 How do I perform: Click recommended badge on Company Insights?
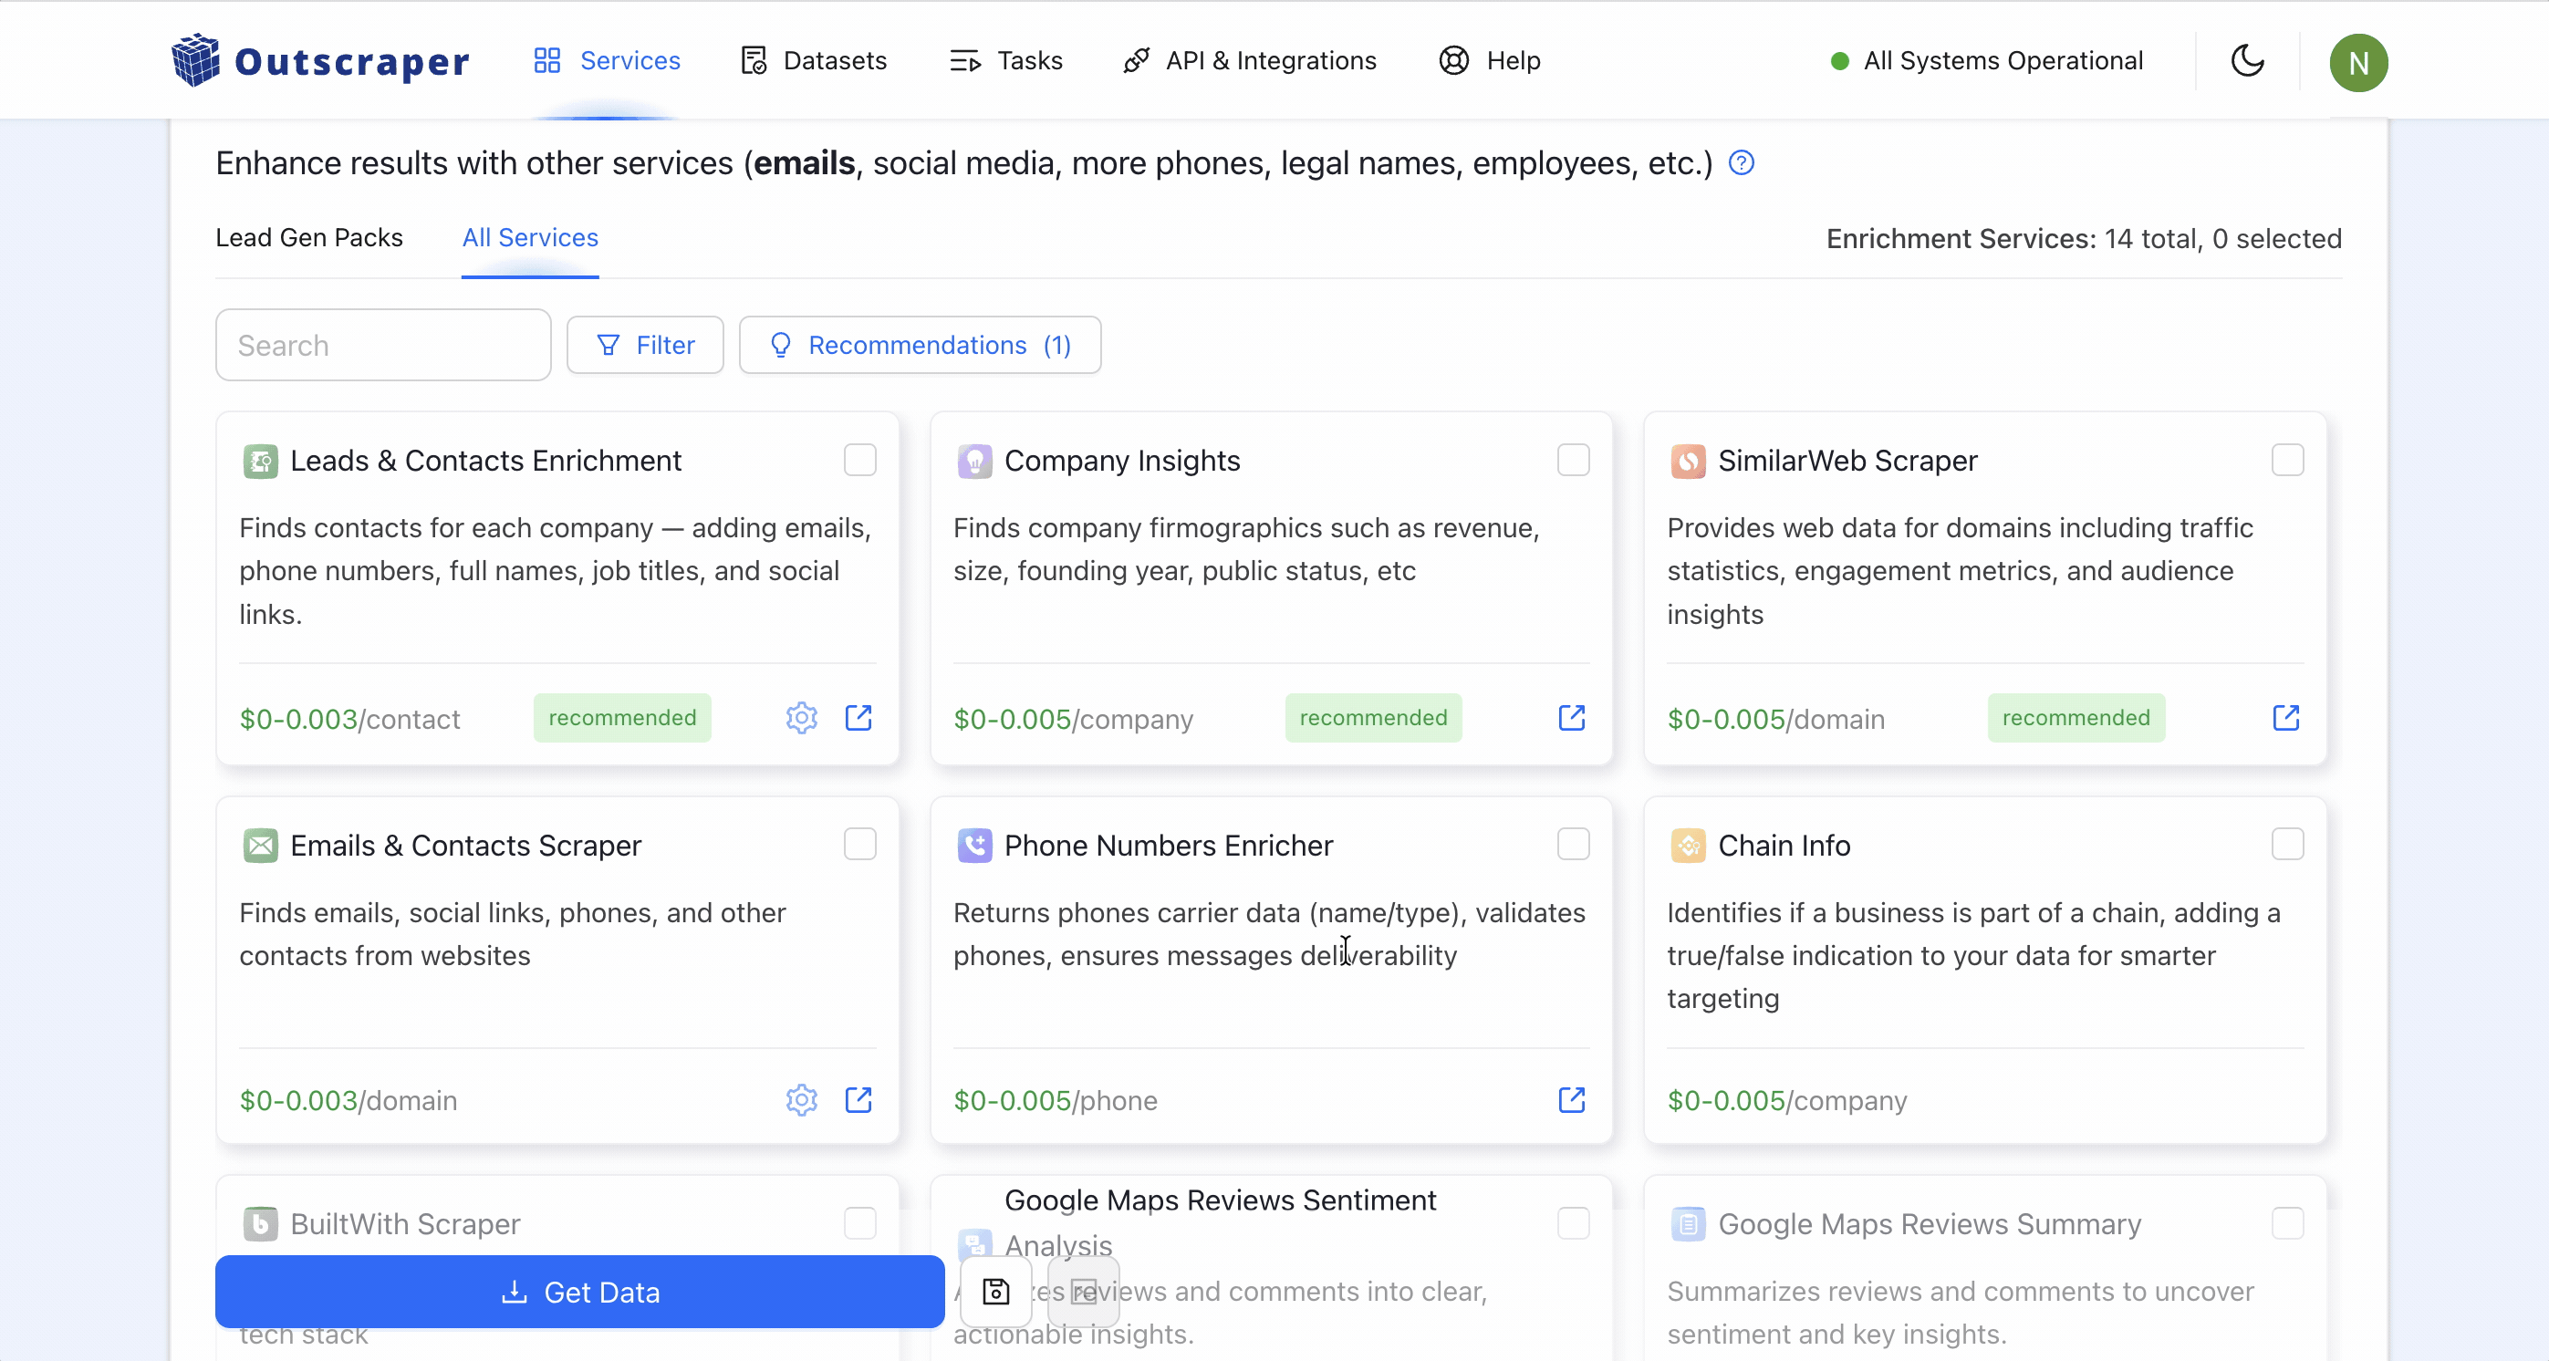coord(1372,718)
